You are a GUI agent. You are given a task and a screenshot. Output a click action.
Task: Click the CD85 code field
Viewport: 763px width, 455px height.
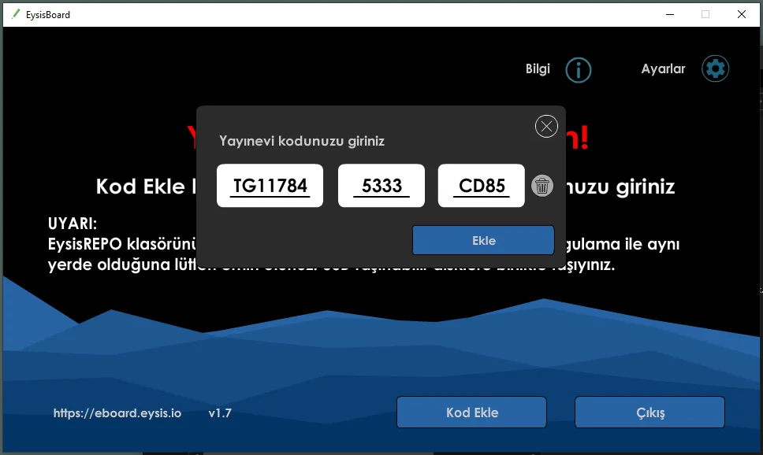coord(482,186)
